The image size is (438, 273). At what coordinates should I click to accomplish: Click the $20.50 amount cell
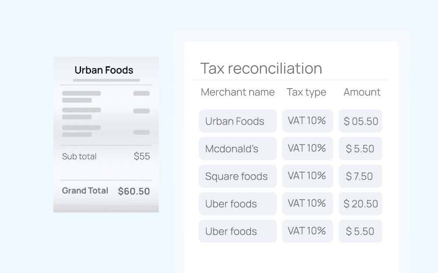pos(360,204)
